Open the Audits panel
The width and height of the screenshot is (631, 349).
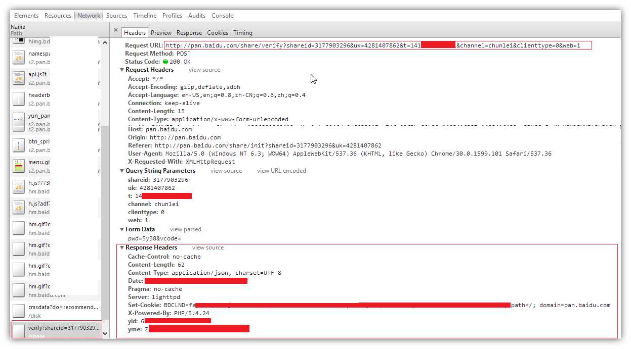[197, 16]
